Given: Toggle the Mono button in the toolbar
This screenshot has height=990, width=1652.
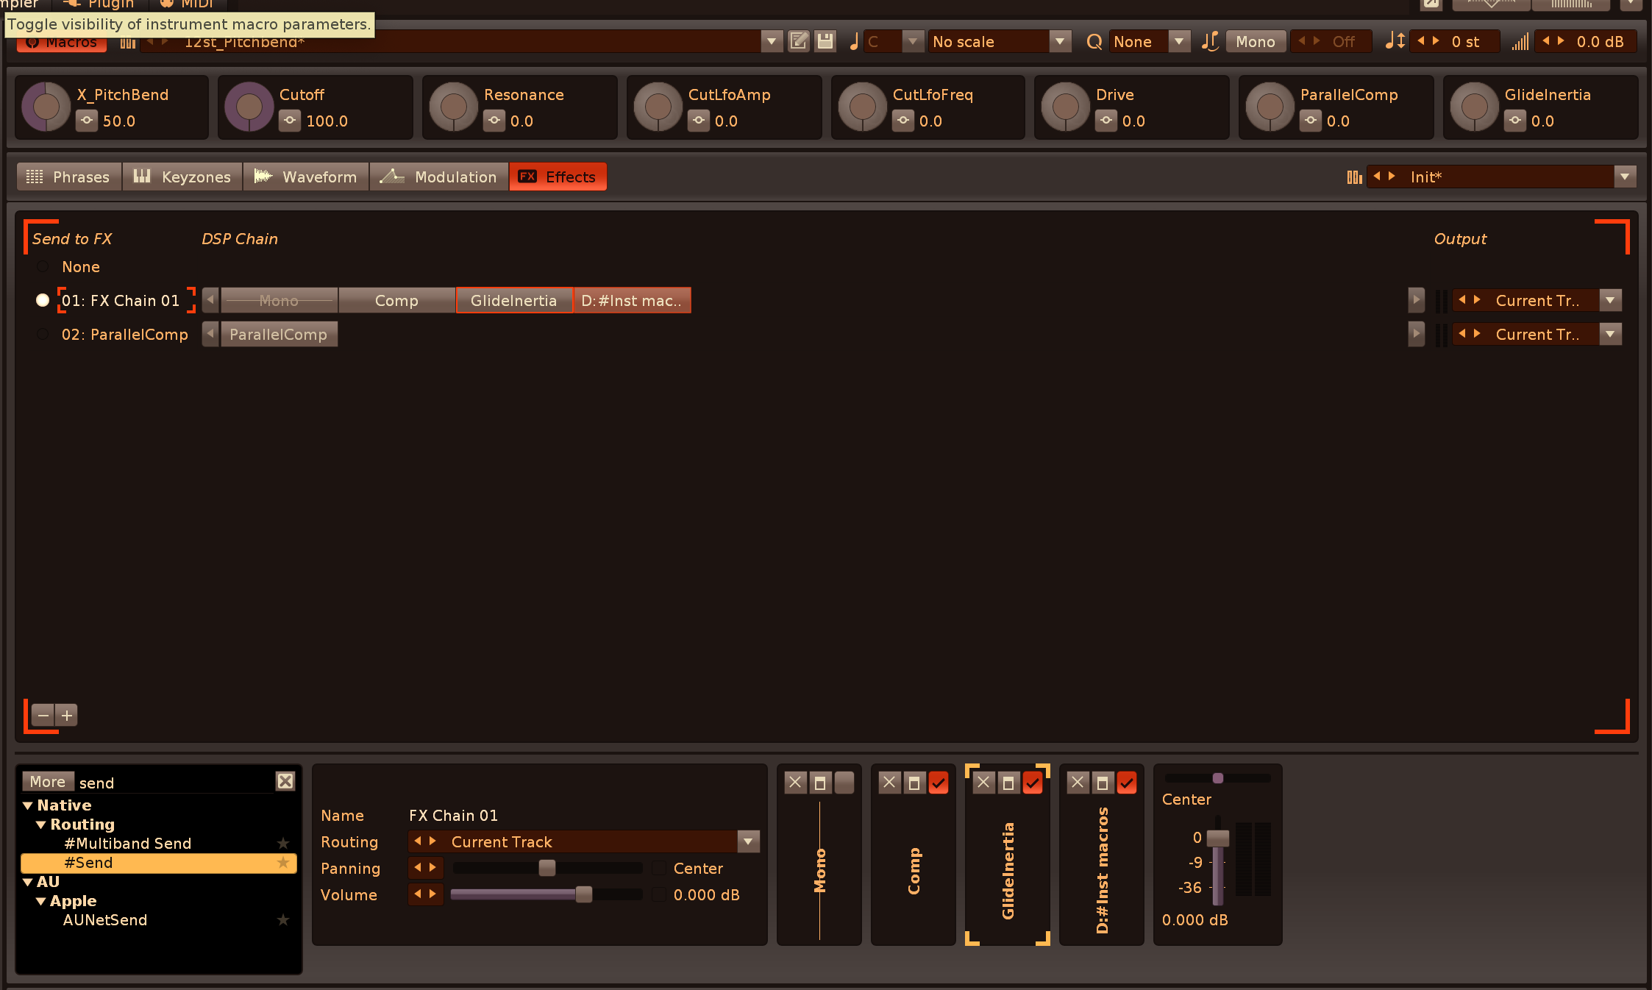Looking at the screenshot, I should 1255,41.
